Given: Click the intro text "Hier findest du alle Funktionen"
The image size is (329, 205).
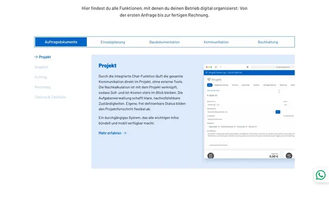Looking at the screenshot, I should pos(164,12).
